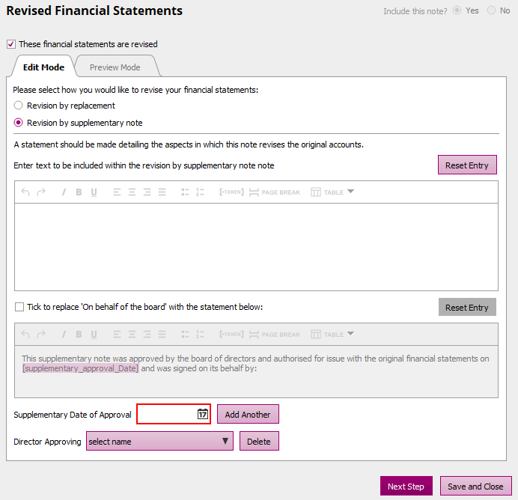Select the Edit Mode tab
The width and height of the screenshot is (518, 500).
[43, 67]
